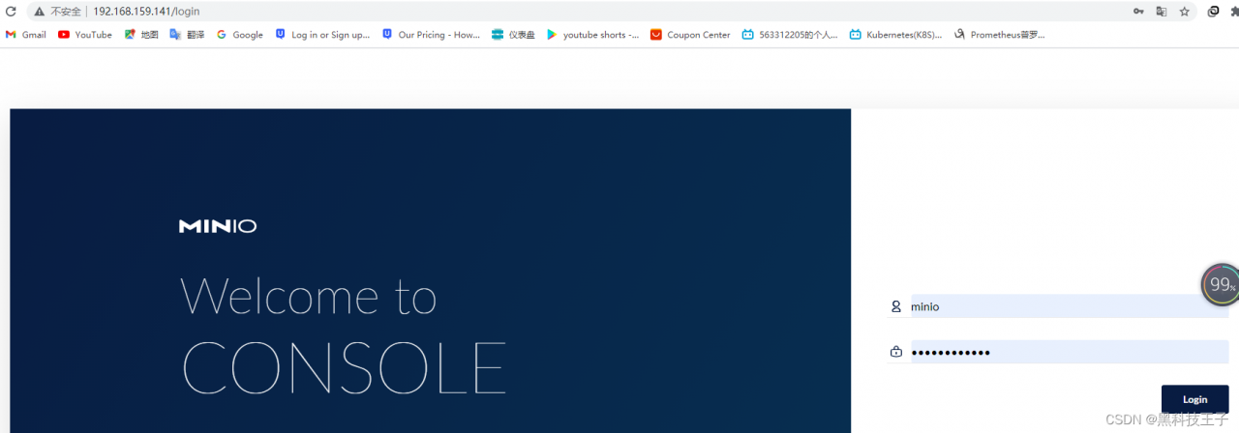Open the Prometheus bookmark
The height and width of the screenshot is (433, 1239).
[1000, 34]
